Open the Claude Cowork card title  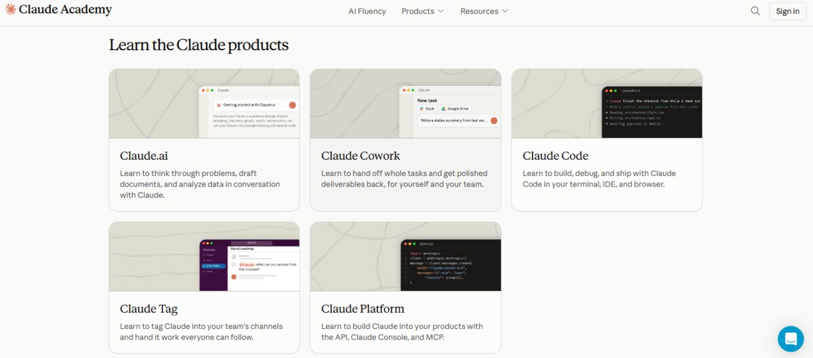coord(360,156)
